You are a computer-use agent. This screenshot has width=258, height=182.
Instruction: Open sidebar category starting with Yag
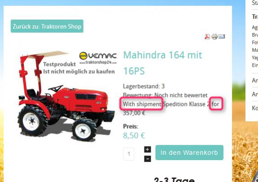tap(255, 57)
